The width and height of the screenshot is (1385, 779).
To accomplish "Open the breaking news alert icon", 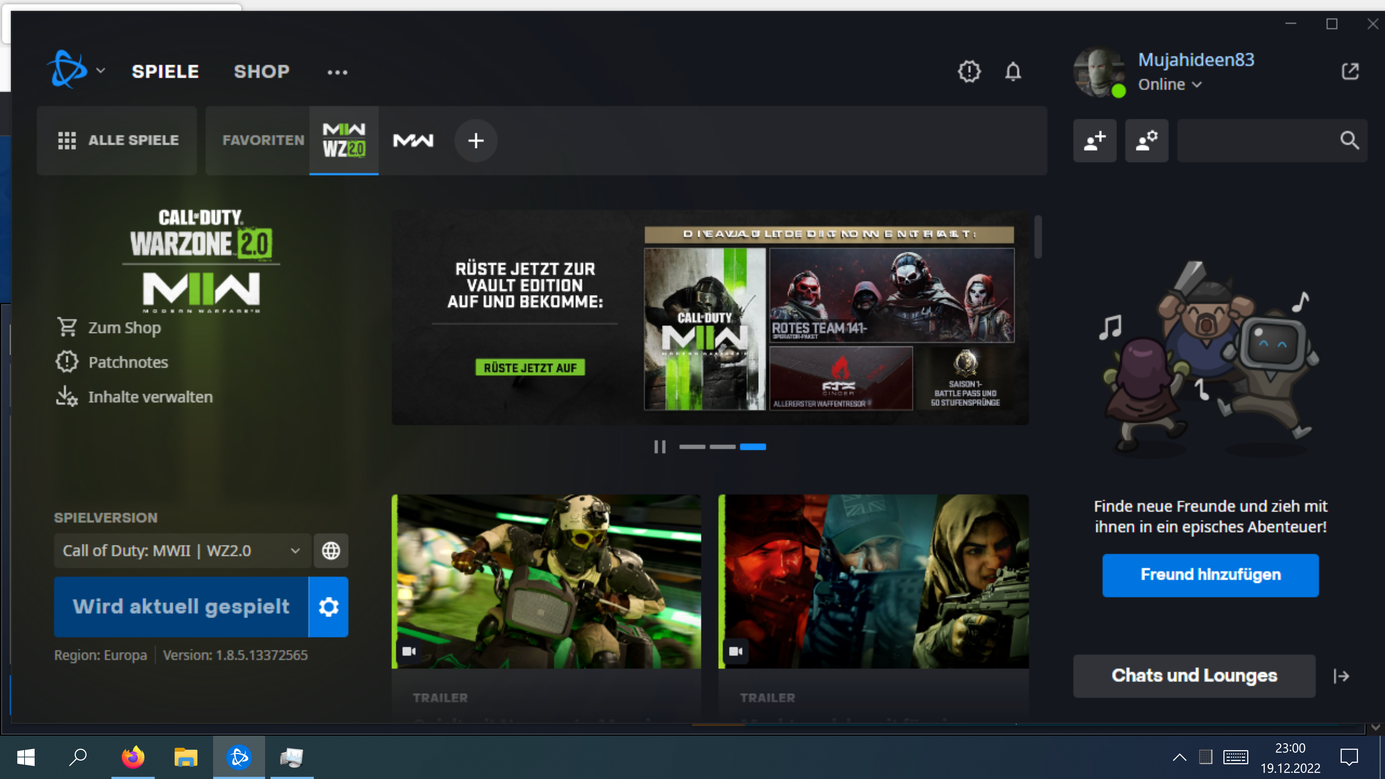I will [x=969, y=71].
